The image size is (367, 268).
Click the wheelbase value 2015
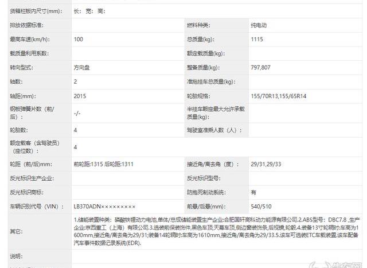(80, 96)
